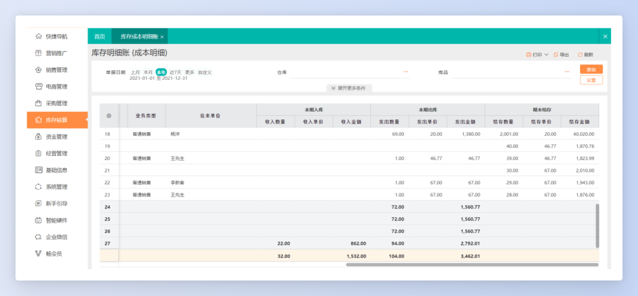Click the 本期入库 group header
The width and height of the screenshot is (638, 296).
point(314,109)
